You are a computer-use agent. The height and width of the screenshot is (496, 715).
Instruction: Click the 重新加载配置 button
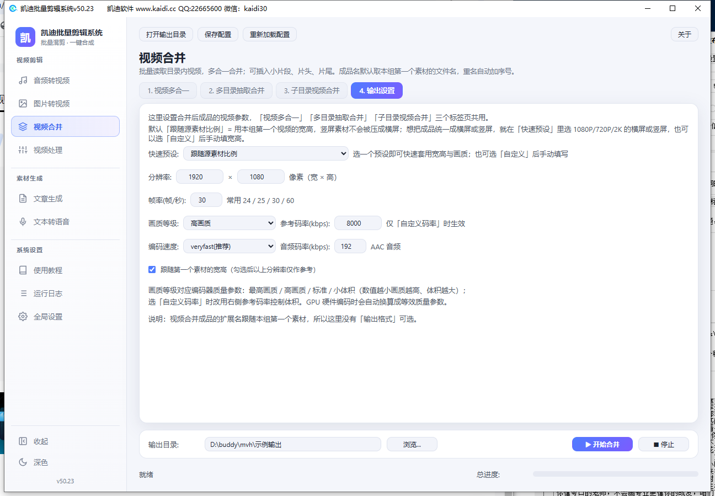tap(270, 34)
